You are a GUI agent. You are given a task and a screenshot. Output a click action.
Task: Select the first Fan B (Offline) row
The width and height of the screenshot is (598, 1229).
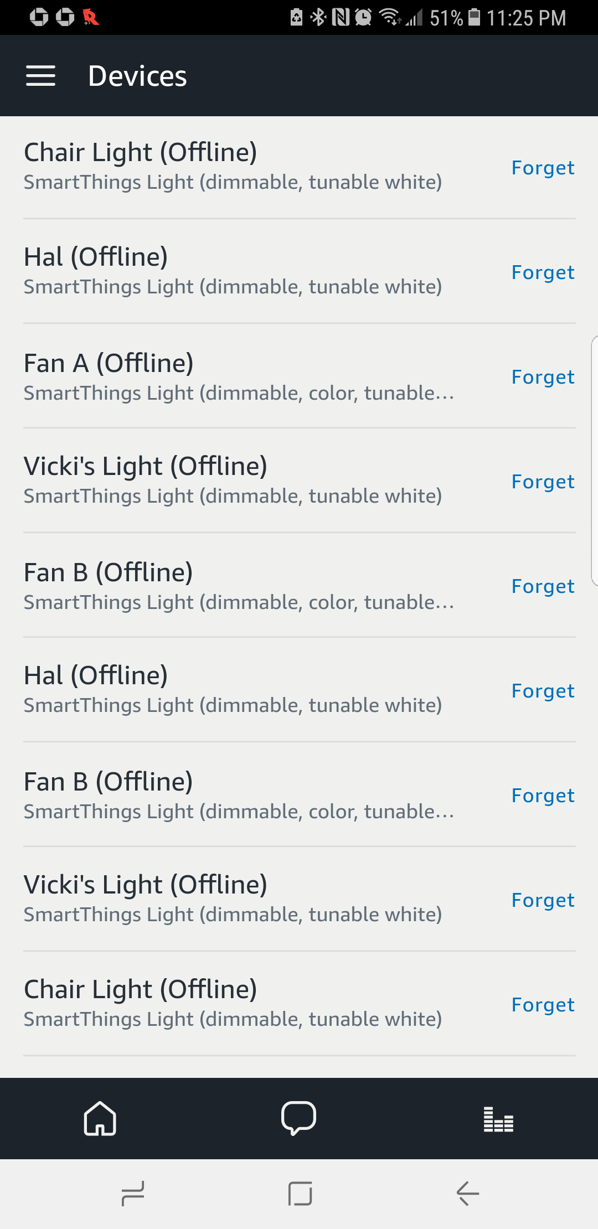(x=238, y=586)
